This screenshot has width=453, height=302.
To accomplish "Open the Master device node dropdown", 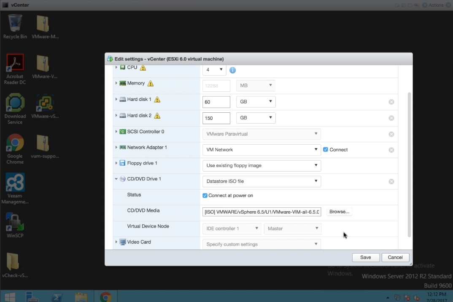I will pos(292,228).
